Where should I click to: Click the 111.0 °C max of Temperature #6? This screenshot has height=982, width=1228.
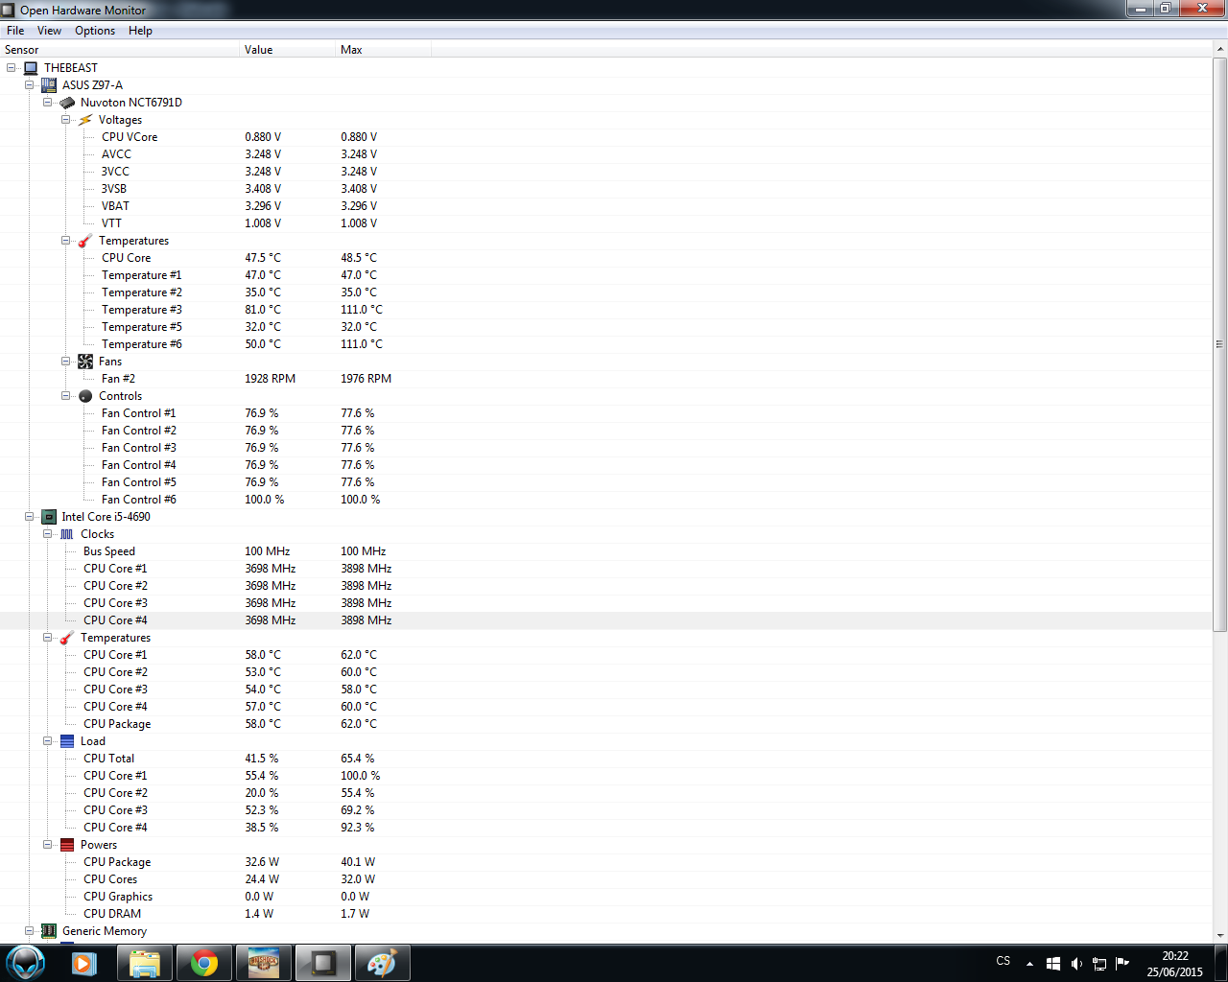pos(362,344)
